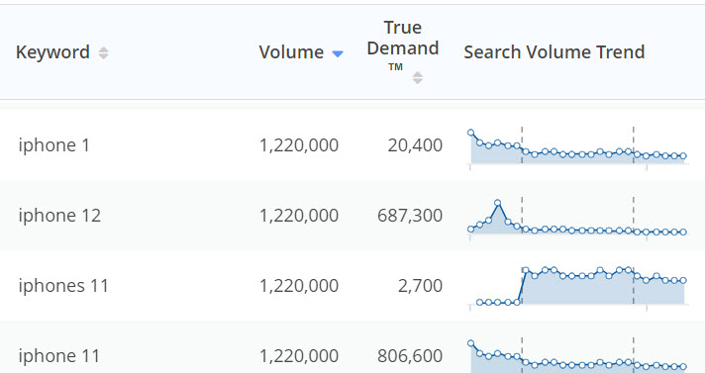Viewport: 705px width, 373px height.
Task: Click the peak point on iphone 12 trend
Action: pyautogui.click(x=497, y=203)
